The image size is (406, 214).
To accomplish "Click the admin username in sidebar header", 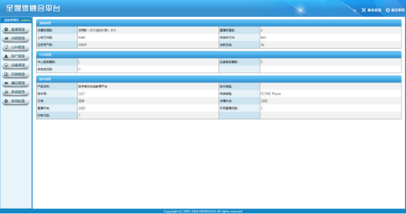I will (x=26, y=20).
